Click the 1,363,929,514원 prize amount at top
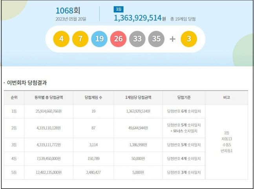 point(139,18)
